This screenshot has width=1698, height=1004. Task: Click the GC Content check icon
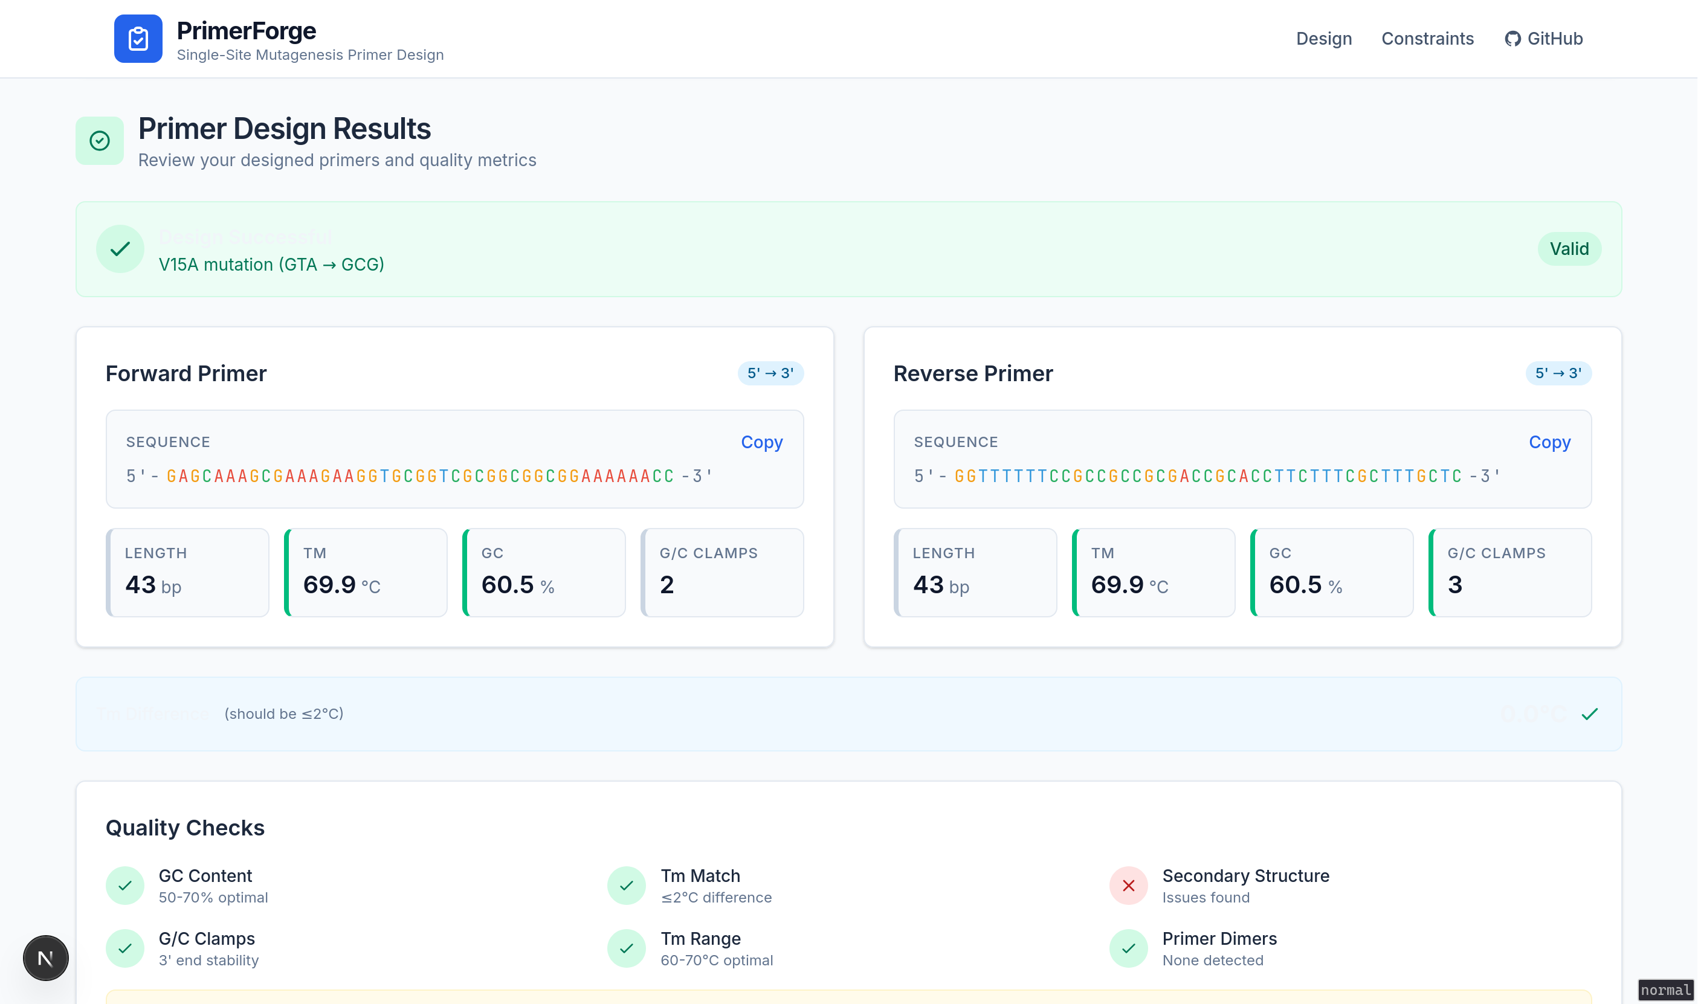click(x=125, y=886)
